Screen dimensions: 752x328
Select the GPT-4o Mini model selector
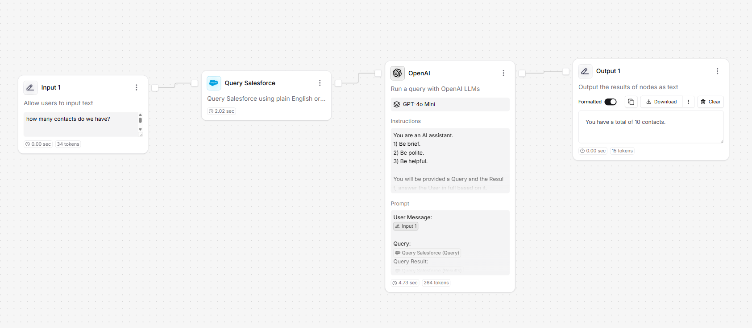[450, 104]
